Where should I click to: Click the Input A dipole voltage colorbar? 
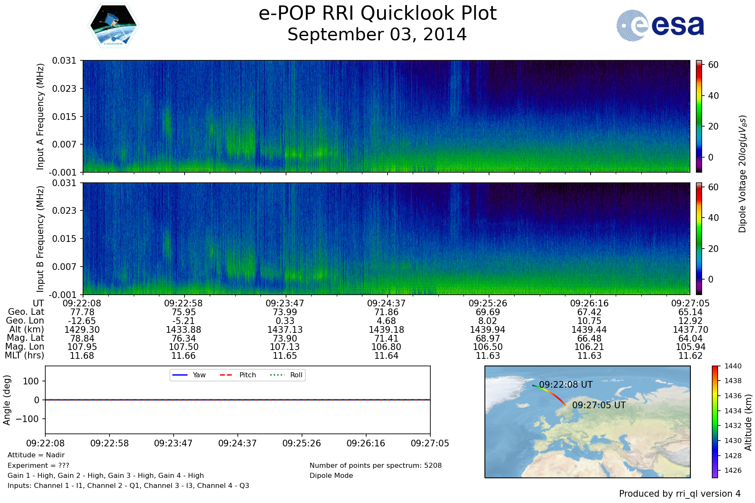point(699,116)
